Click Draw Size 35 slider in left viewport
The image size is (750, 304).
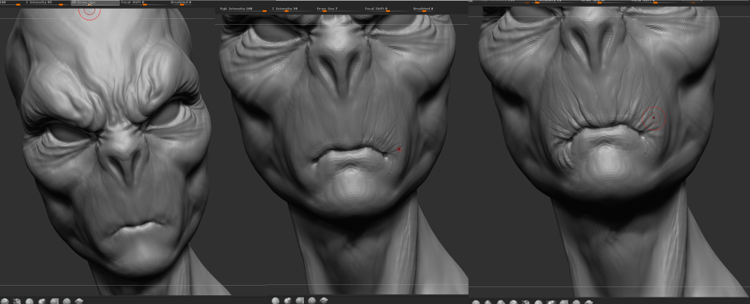(95, 3)
